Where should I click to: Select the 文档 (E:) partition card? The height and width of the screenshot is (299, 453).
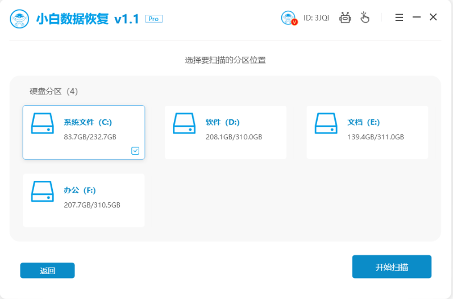click(367, 132)
